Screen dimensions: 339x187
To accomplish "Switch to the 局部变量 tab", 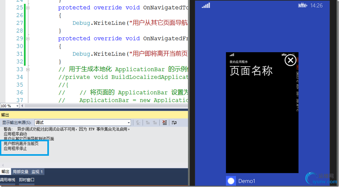I will 21,172.
